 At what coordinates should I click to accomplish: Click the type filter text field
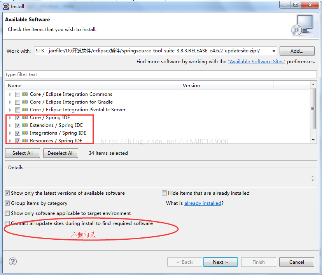point(161,74)
